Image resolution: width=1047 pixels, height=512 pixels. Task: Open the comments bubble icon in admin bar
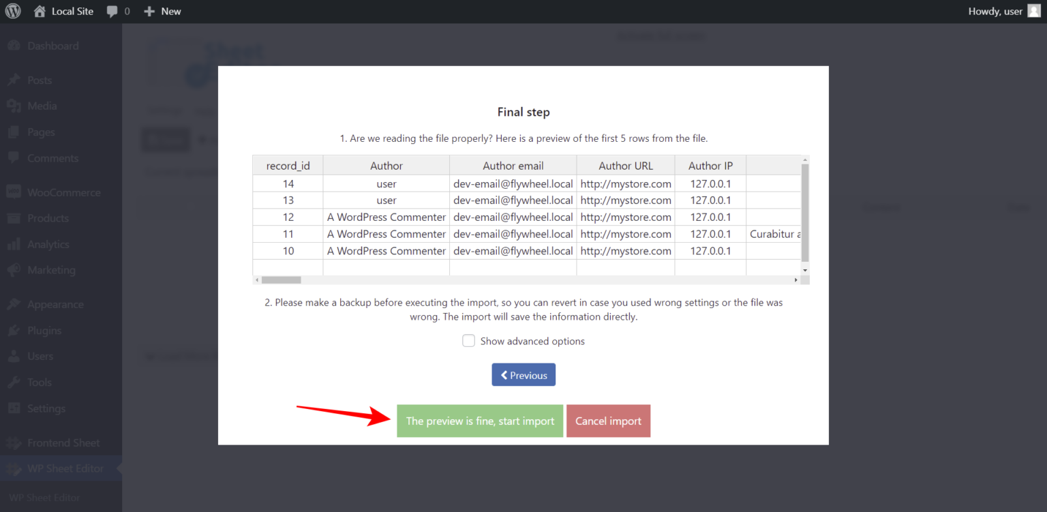pos(112,12)
